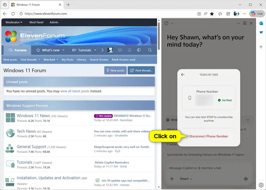Open Mod Panel in the top bar
The height and width of the screenshot is (190, 266).
click(36, 22)
